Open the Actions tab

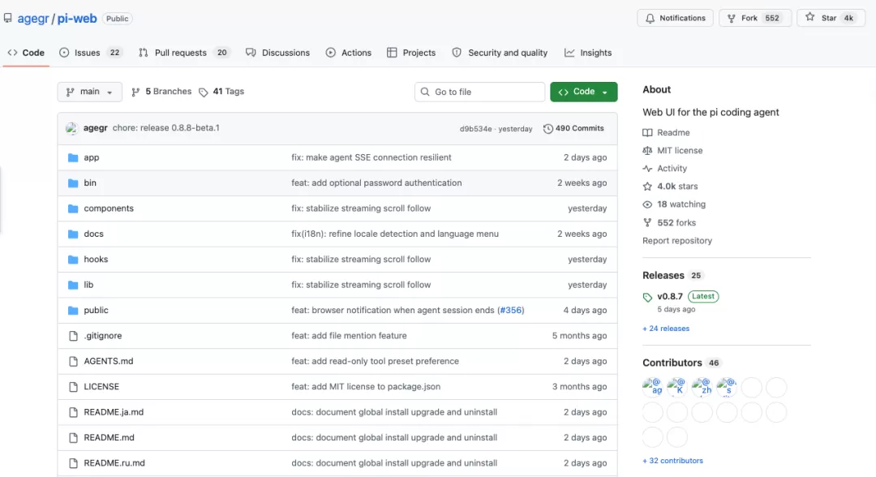pos(349,53)
